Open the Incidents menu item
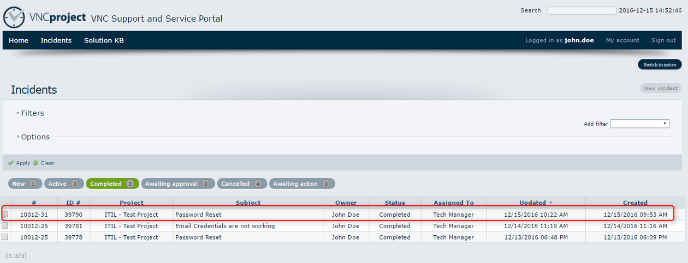The width and height of the screenshot is (688, 263). [56, 40]
